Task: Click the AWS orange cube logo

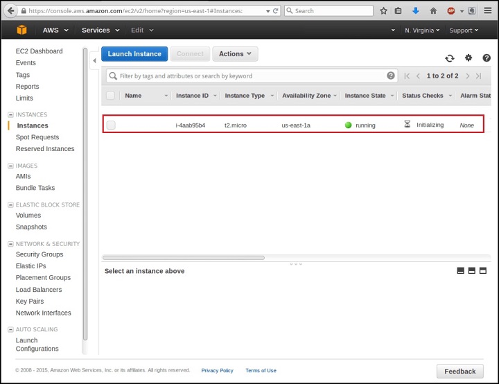Action: [x=21, y=30]
